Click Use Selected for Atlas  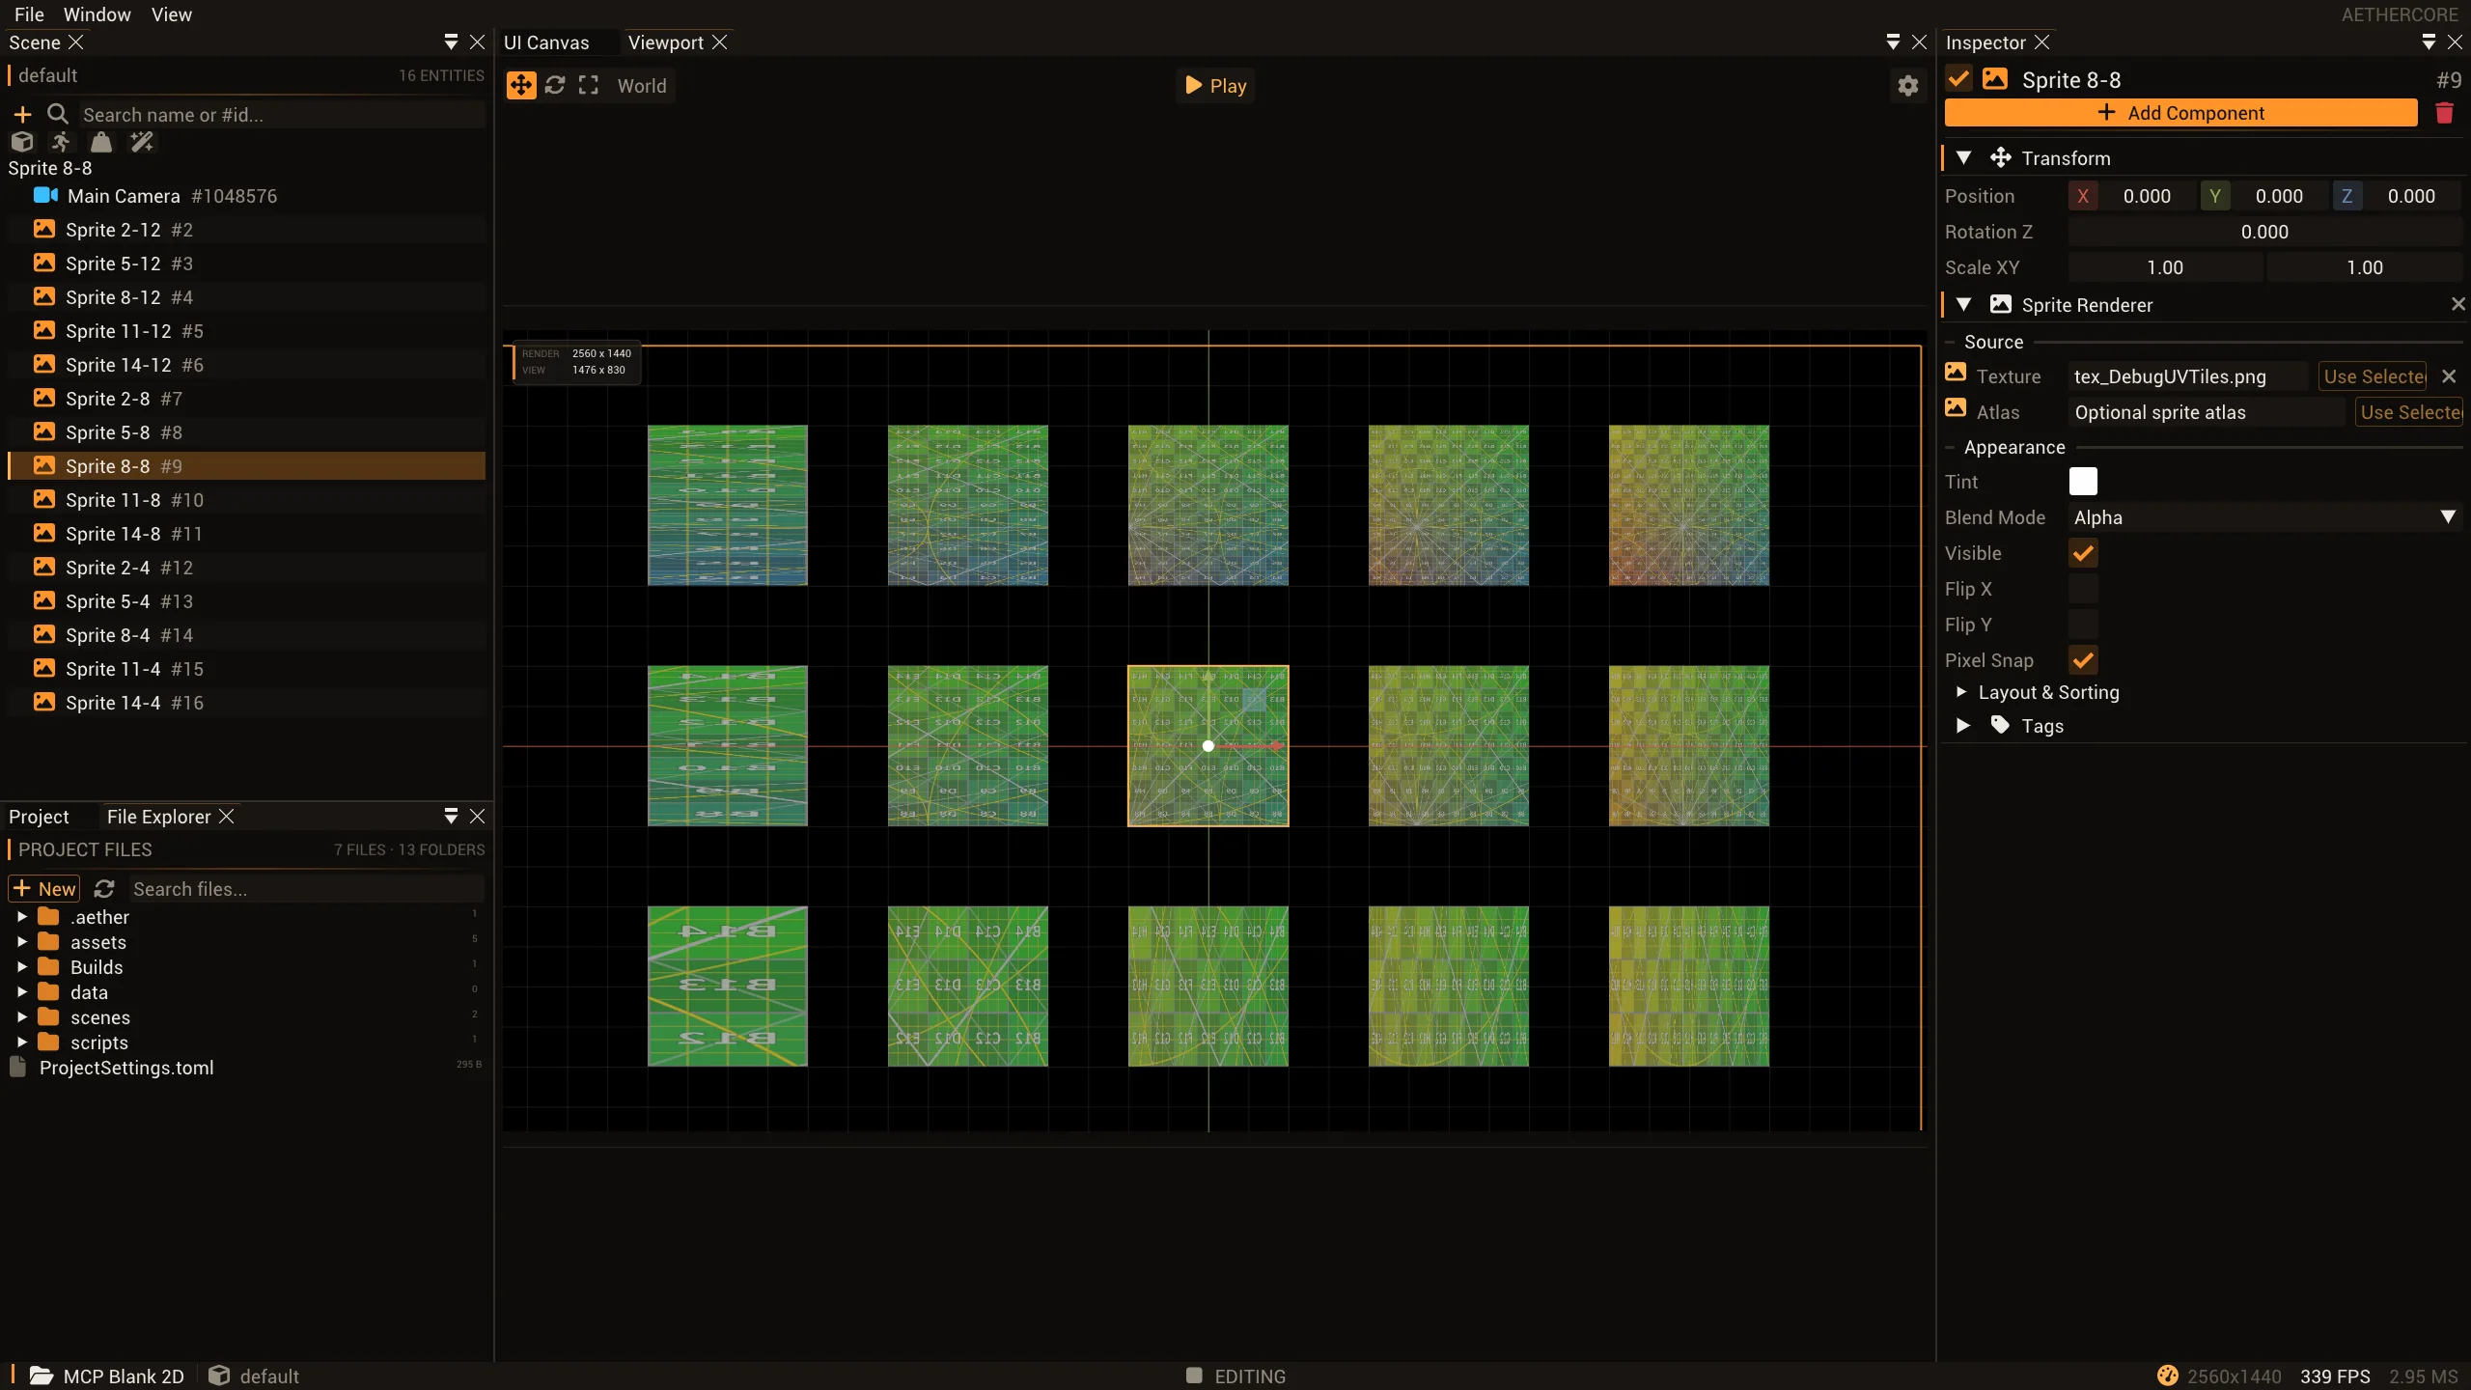pyautogui.click(x=2409, y=412)
